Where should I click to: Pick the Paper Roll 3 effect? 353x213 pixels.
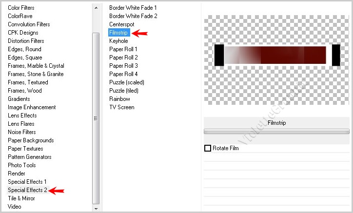(123, 66)
